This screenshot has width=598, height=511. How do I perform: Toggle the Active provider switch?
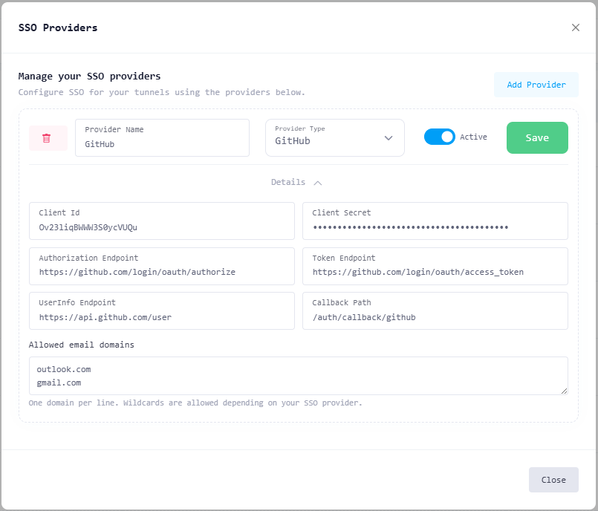pos(439,137)
